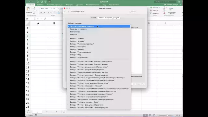Click the New file icon in title bar
The height and width of the screenshot is (117, 208).
point(38,2)
